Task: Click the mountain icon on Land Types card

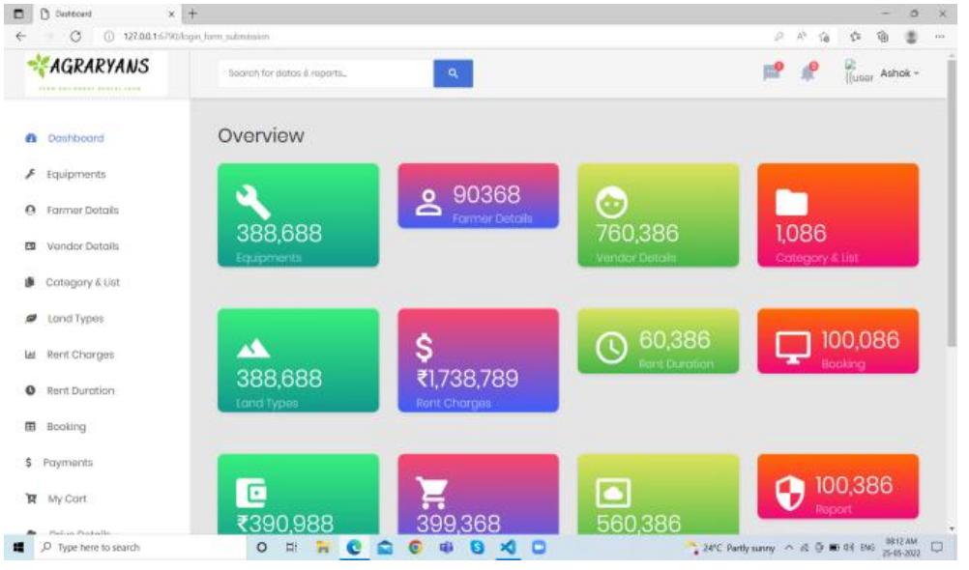Action: pyautogui.click(x=252, y=349)
